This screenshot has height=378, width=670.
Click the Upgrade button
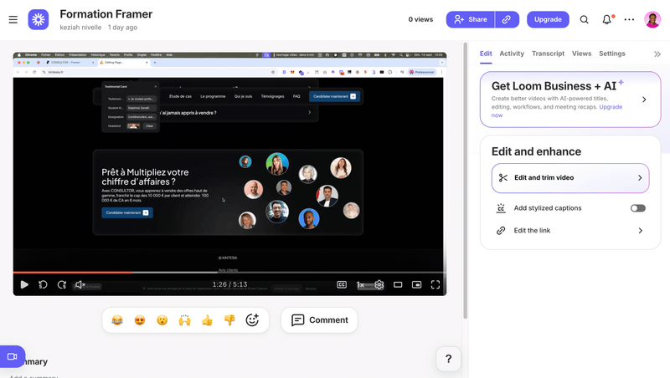click(x=548, y=19)
